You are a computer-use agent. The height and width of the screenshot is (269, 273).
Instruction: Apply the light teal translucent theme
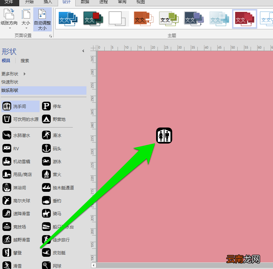(x=219, y=19)
